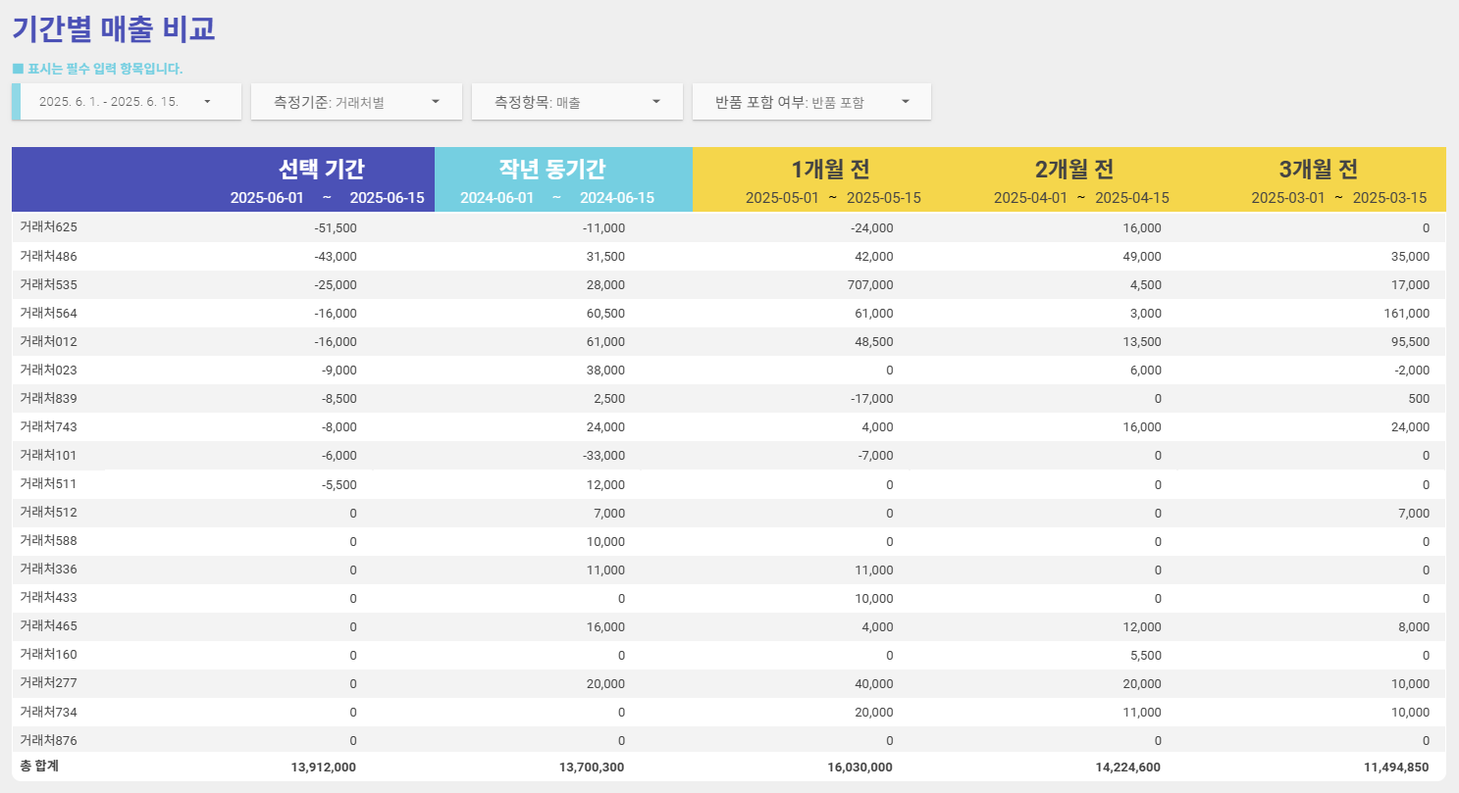Select row label 거래처625
Screen dimensions: 1459x793
click(x=48, y=226)
